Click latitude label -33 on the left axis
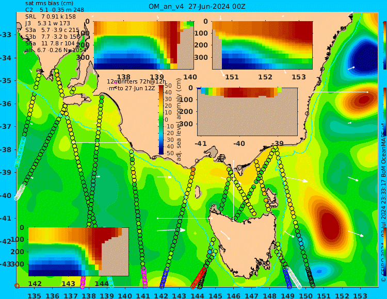This screenshot has width=387, height=299. pyautogui.click(x=6, y=35)
